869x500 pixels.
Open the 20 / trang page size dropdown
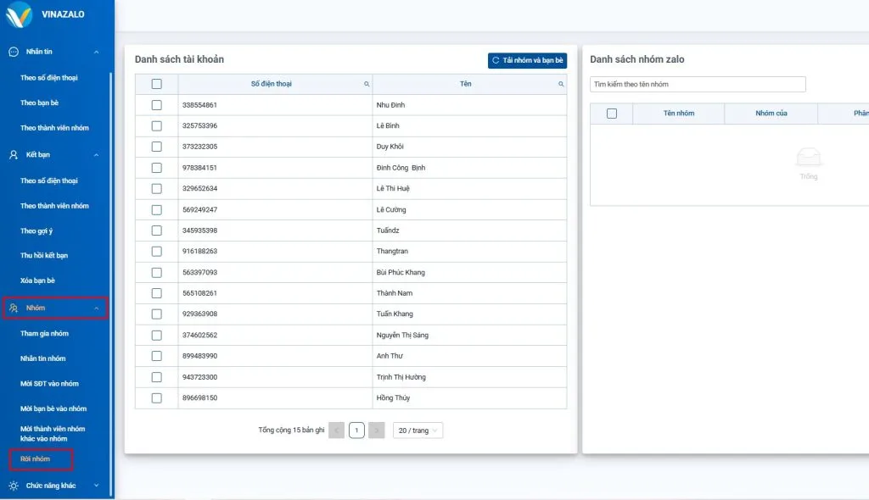pyautogui.click(x=418, y=431)
